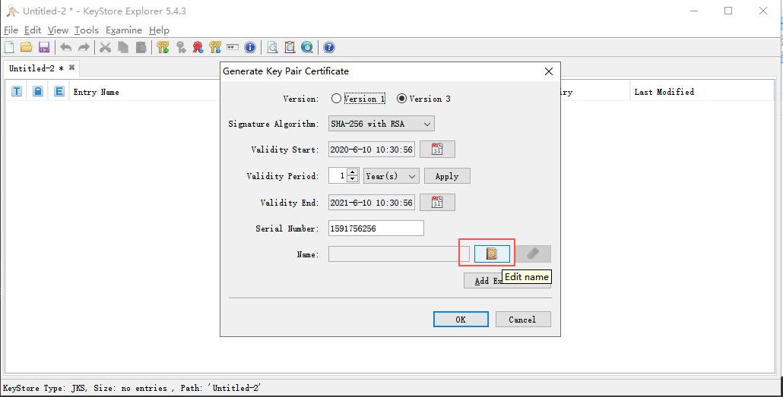Select the Version 1 radio button
This screenshot has width=783, height=397.
point(357,99)
